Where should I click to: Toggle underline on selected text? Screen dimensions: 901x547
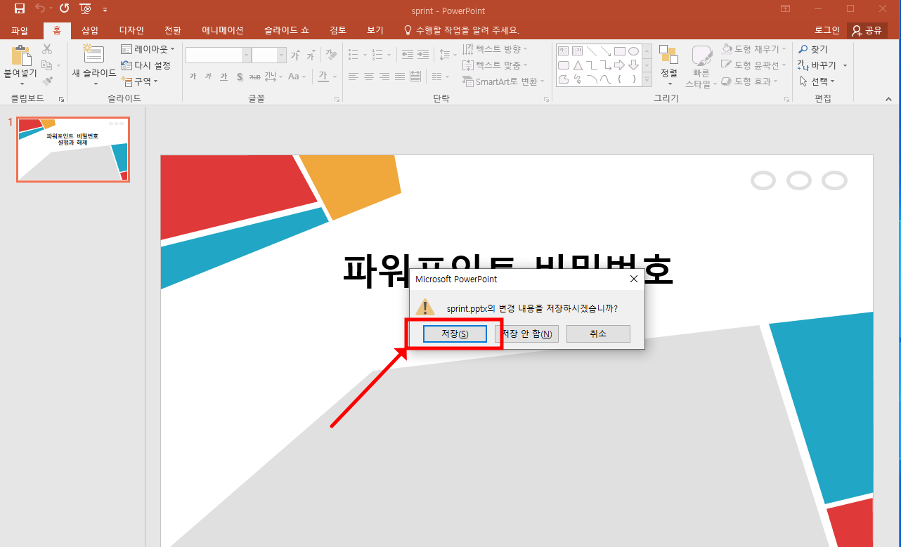(x=223, y=77)
